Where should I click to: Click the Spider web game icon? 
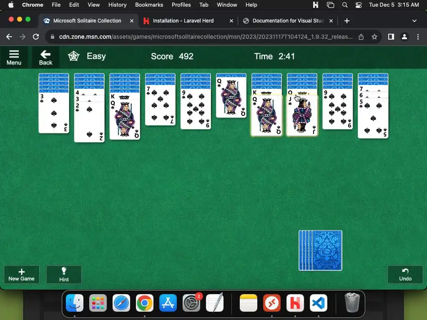point(73,56)
